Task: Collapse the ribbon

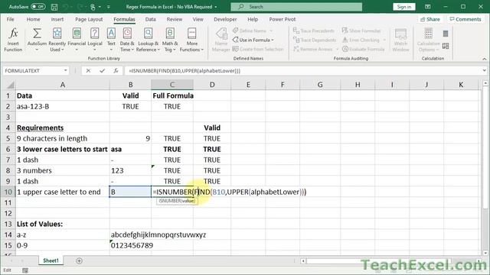Action: click(484, 59)
